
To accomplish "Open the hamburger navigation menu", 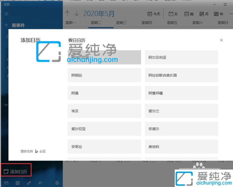I will click(x=6, y=14).
